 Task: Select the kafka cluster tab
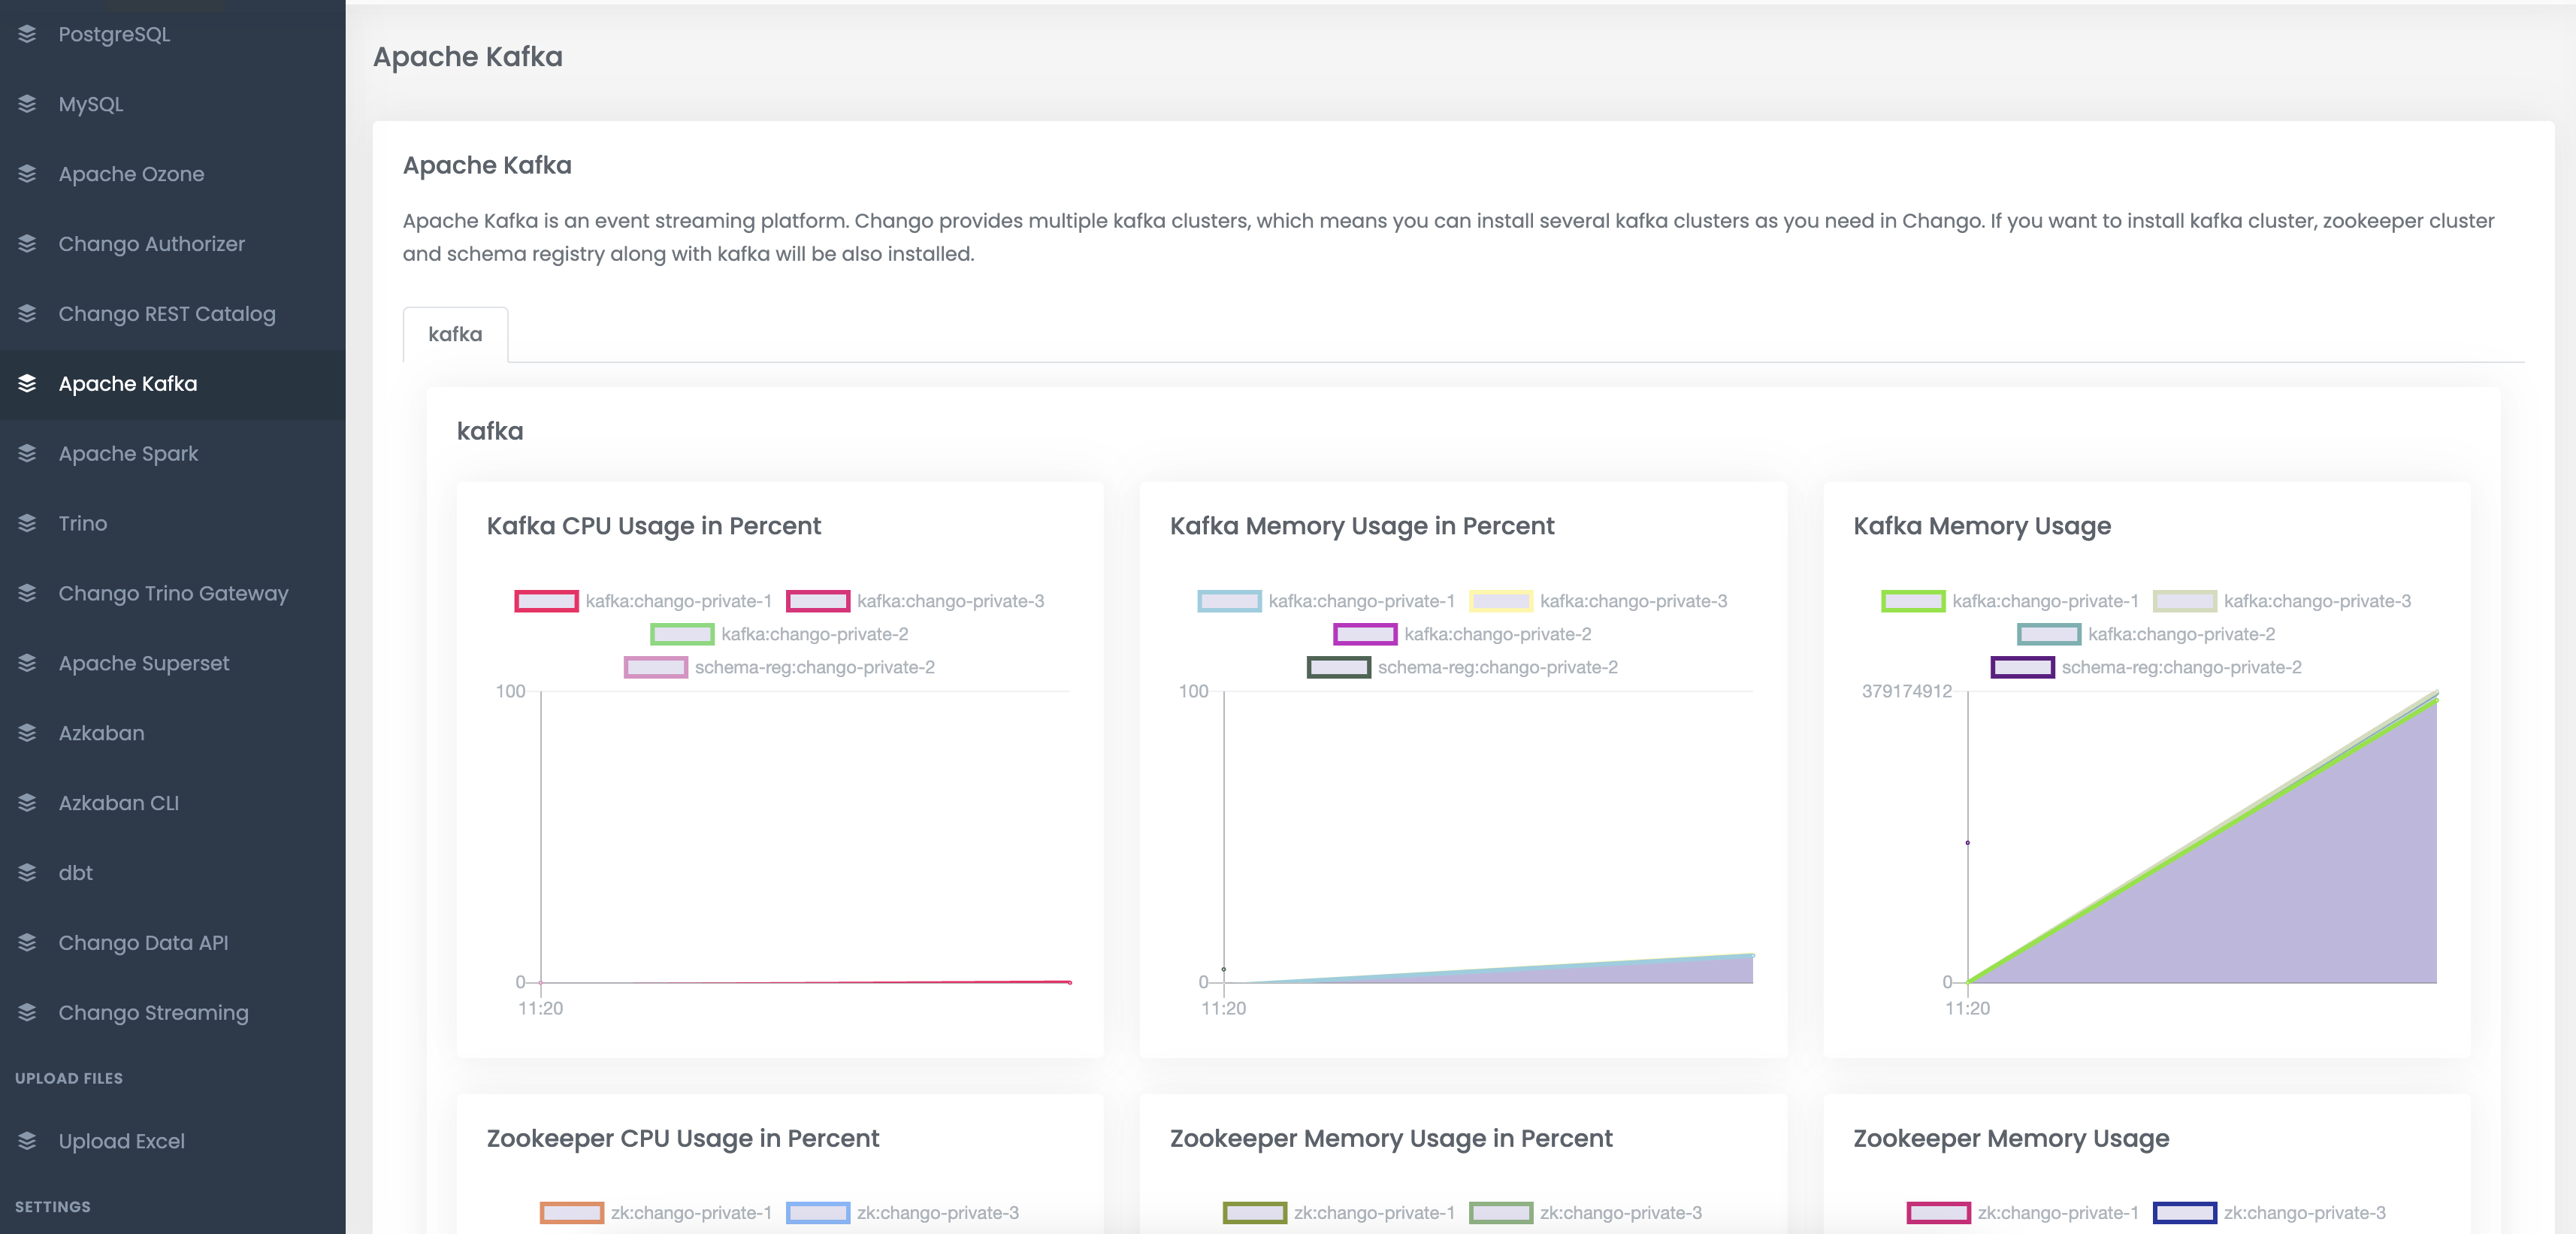tap(455, 334)
